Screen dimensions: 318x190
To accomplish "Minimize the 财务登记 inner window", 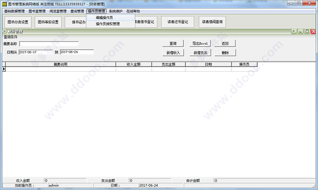I will pyautogui.click(x=301, y=31).
